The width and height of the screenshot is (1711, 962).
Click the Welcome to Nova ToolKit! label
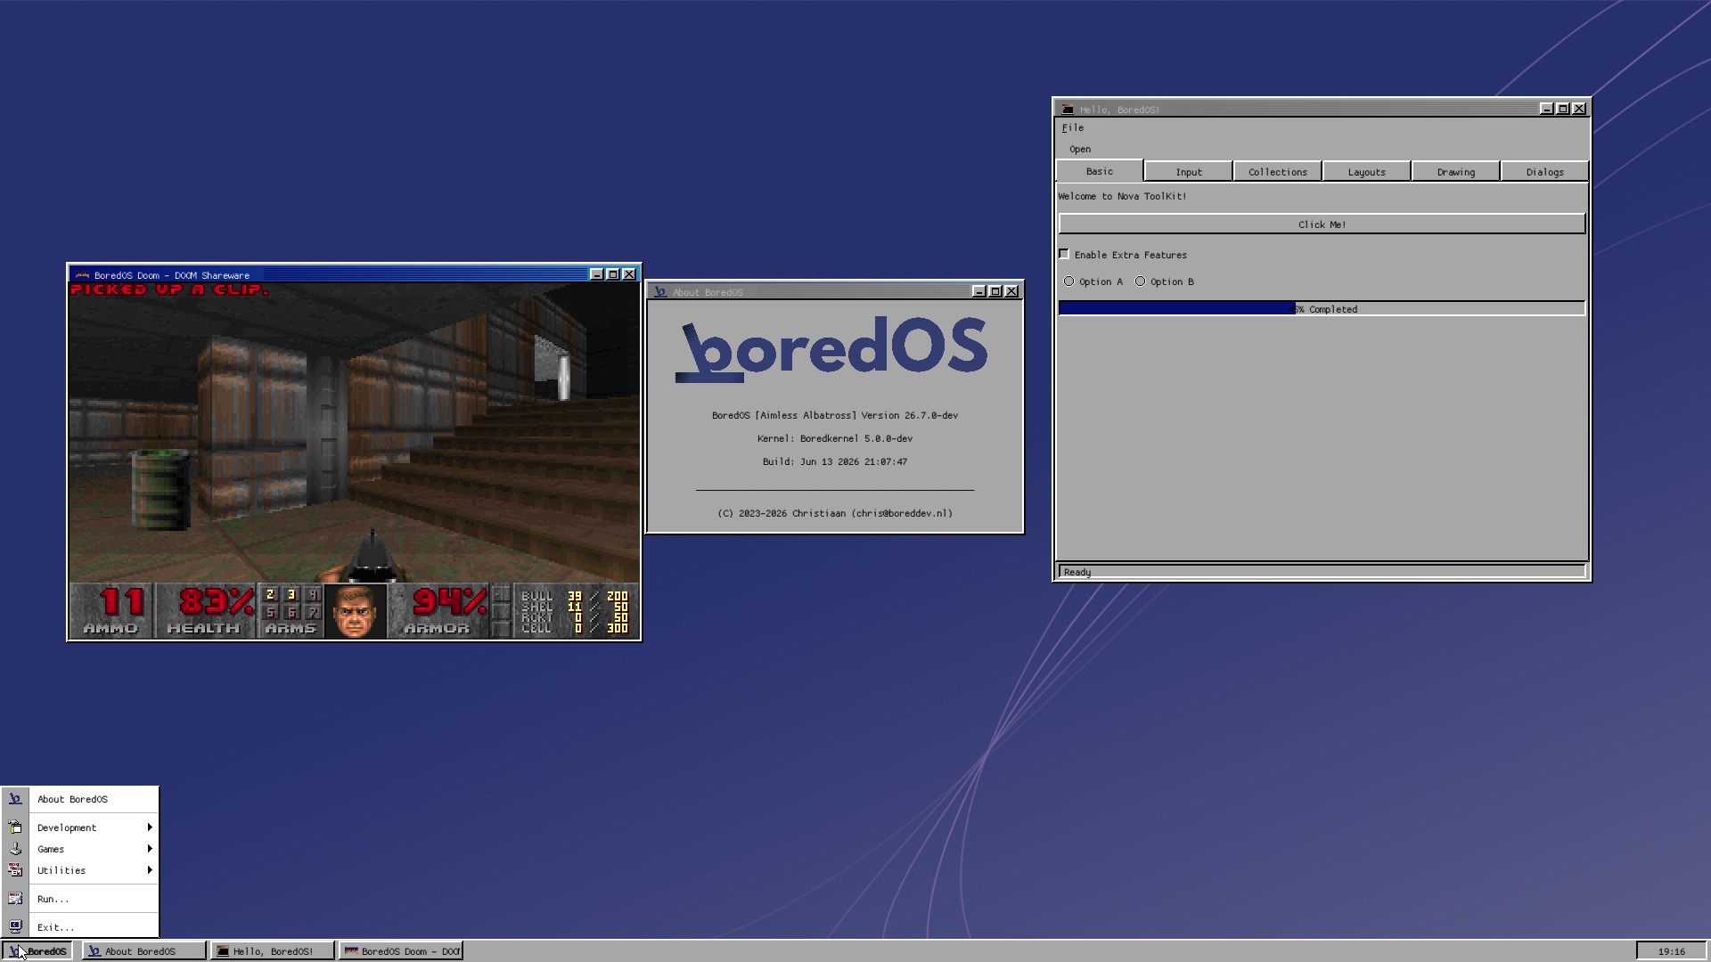coord(1122,196)
